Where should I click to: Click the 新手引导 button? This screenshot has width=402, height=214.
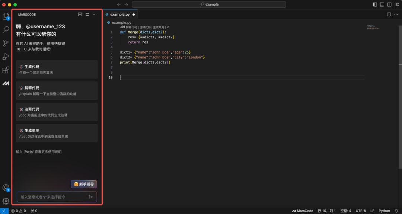click(x=84, y=184)
